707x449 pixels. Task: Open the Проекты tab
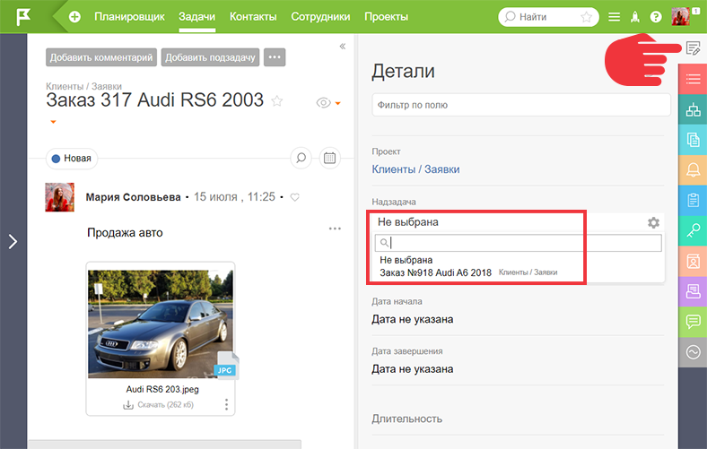pyautogui.click(x=386, y=17)
